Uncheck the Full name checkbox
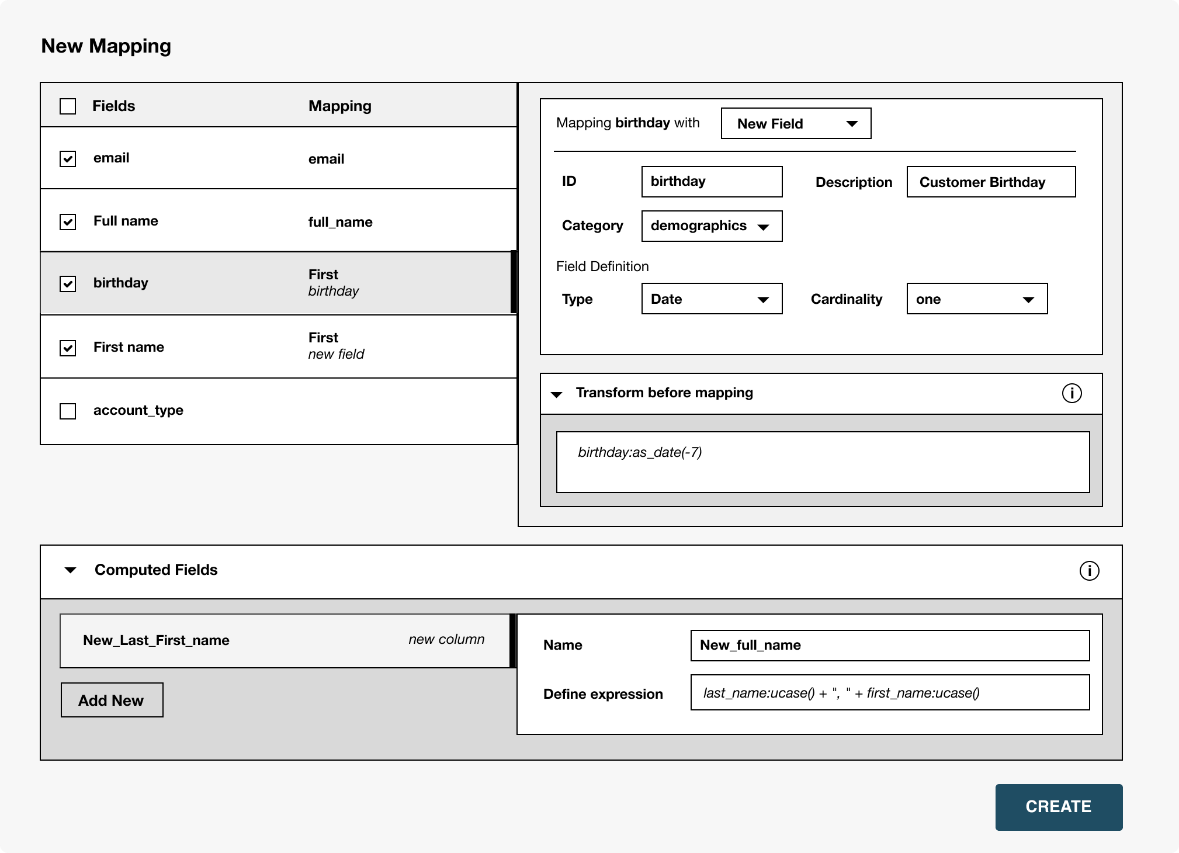Viewport: 1179px width, 853px height. coord(68,222)
